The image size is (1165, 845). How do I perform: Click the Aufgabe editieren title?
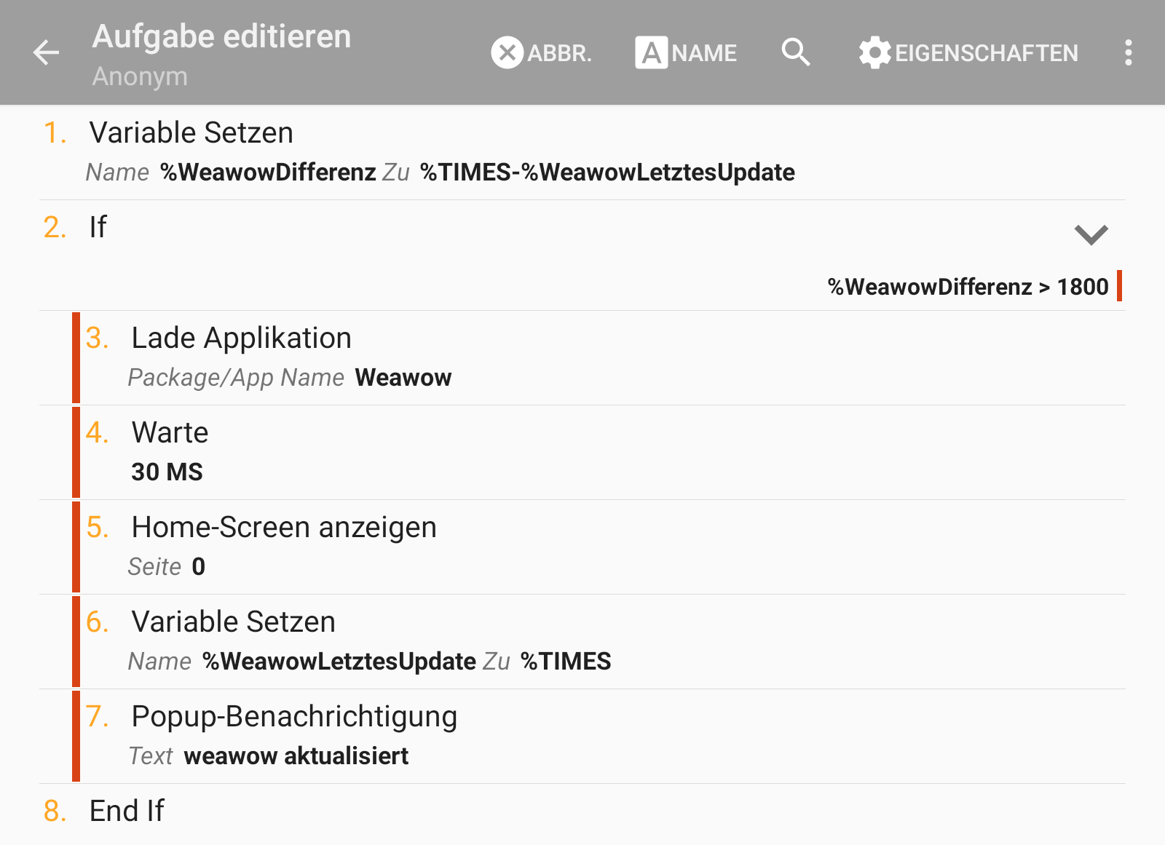point(221,36)
